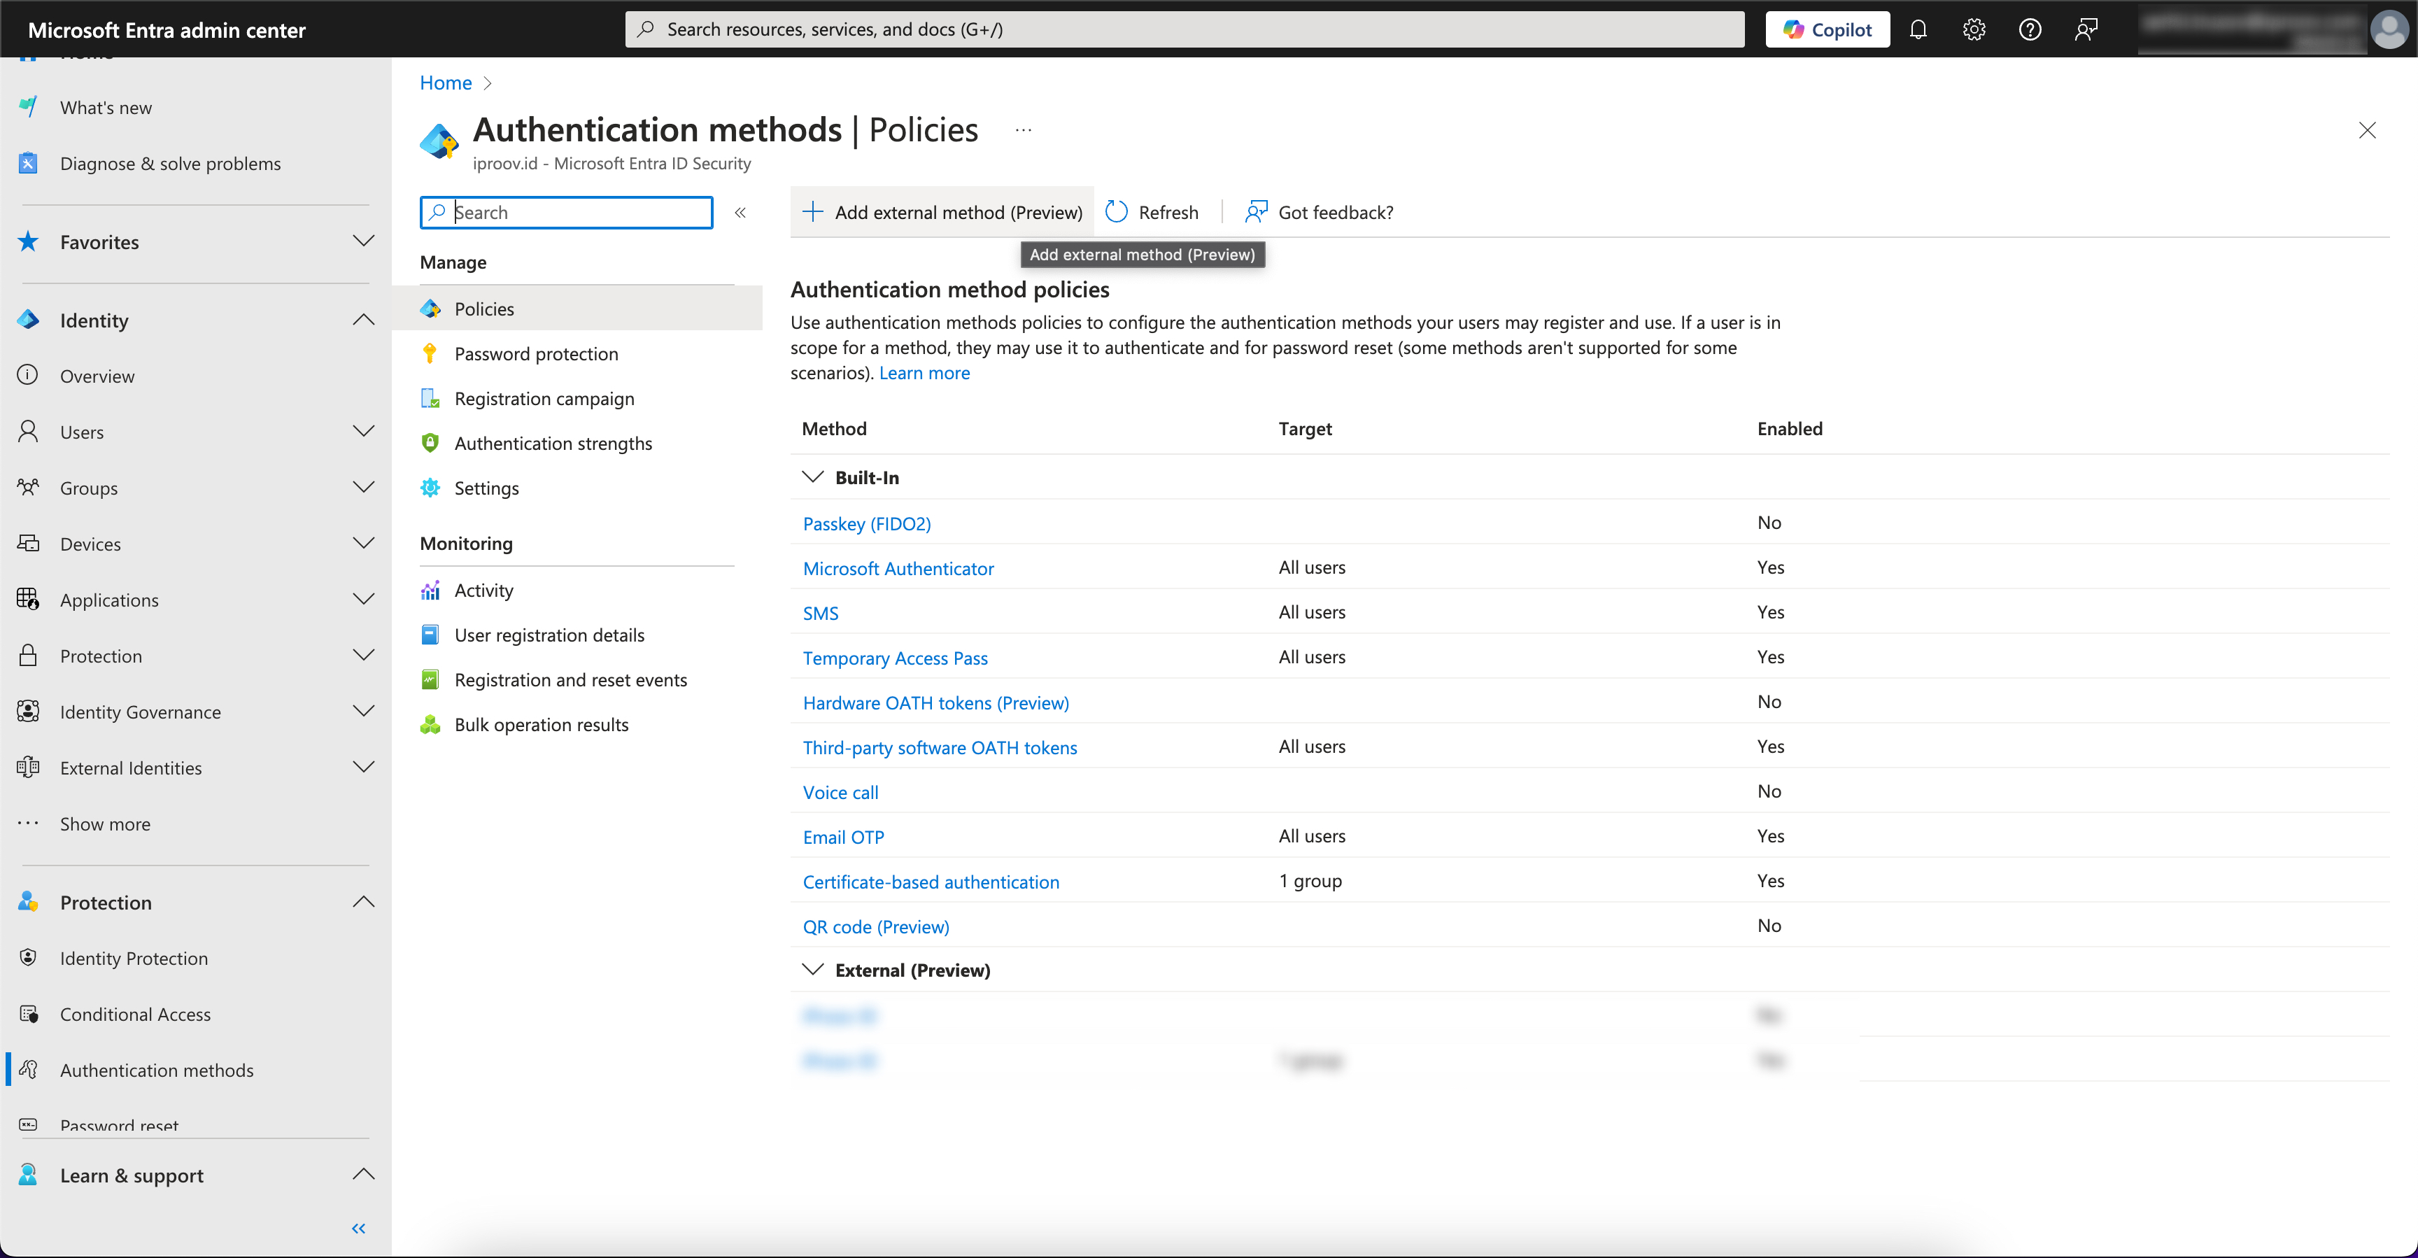Click the Registration campaign icon
The height and width of the screenshot is (1258, 2418).
click(430, 398)
